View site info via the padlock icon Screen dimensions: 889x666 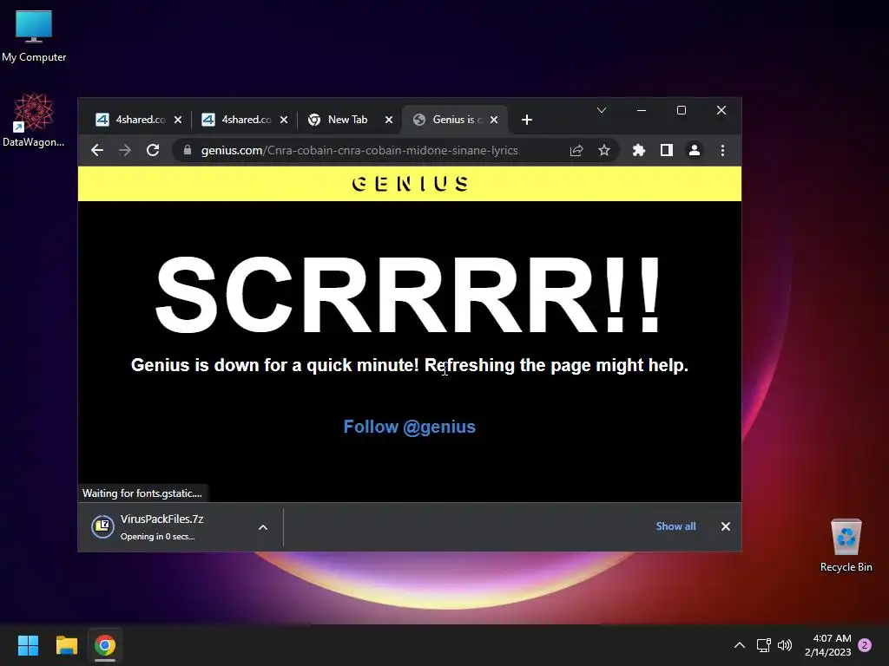(188, 150)
